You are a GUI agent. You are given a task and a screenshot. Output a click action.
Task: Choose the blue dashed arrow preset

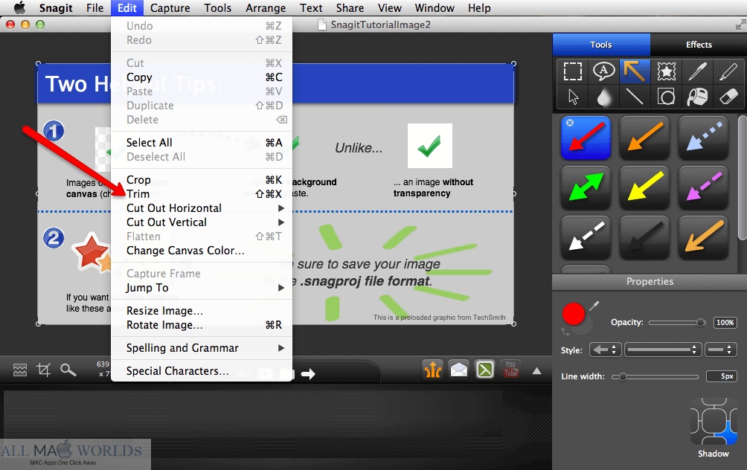(703, 138)
